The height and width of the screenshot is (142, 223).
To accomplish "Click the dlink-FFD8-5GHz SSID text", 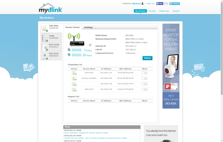I will click(x=136, y=42).
